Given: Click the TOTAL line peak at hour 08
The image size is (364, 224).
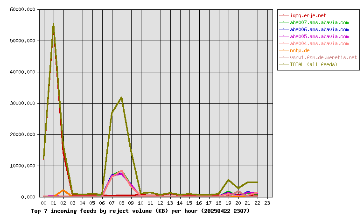Looking at the screenshot, I should 121,98.
